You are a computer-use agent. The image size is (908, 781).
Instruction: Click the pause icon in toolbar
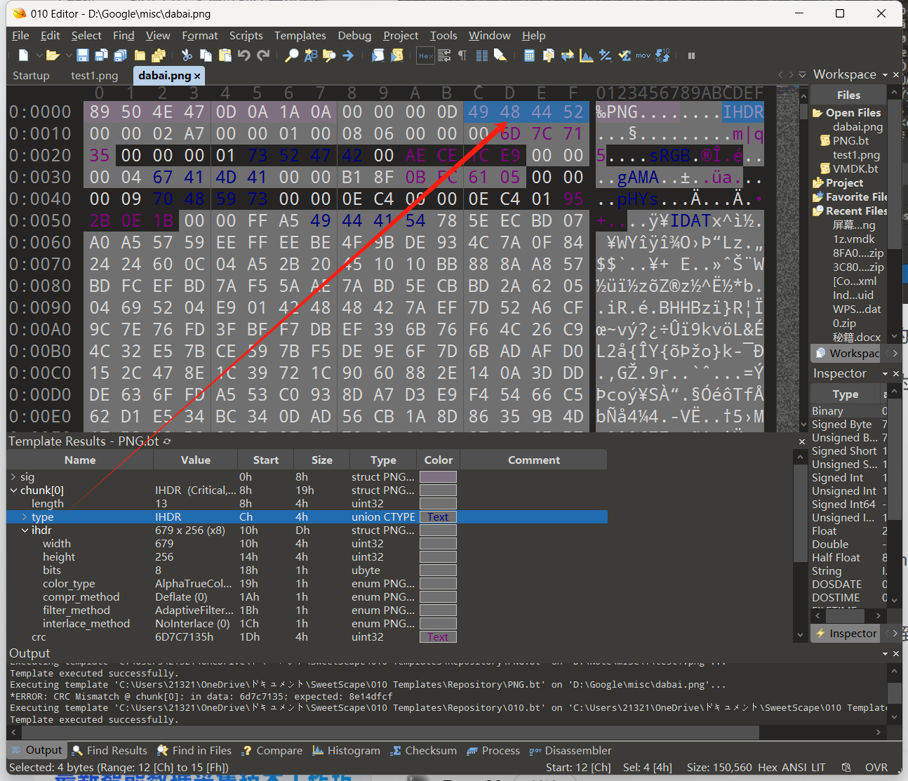click(x=691, y=55)
